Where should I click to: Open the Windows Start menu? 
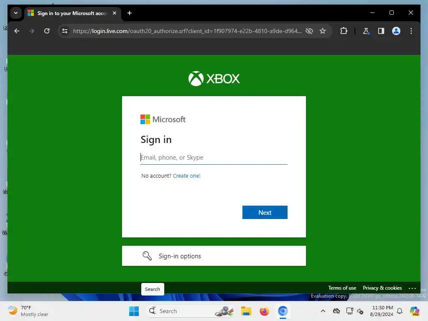click(134, 311)
